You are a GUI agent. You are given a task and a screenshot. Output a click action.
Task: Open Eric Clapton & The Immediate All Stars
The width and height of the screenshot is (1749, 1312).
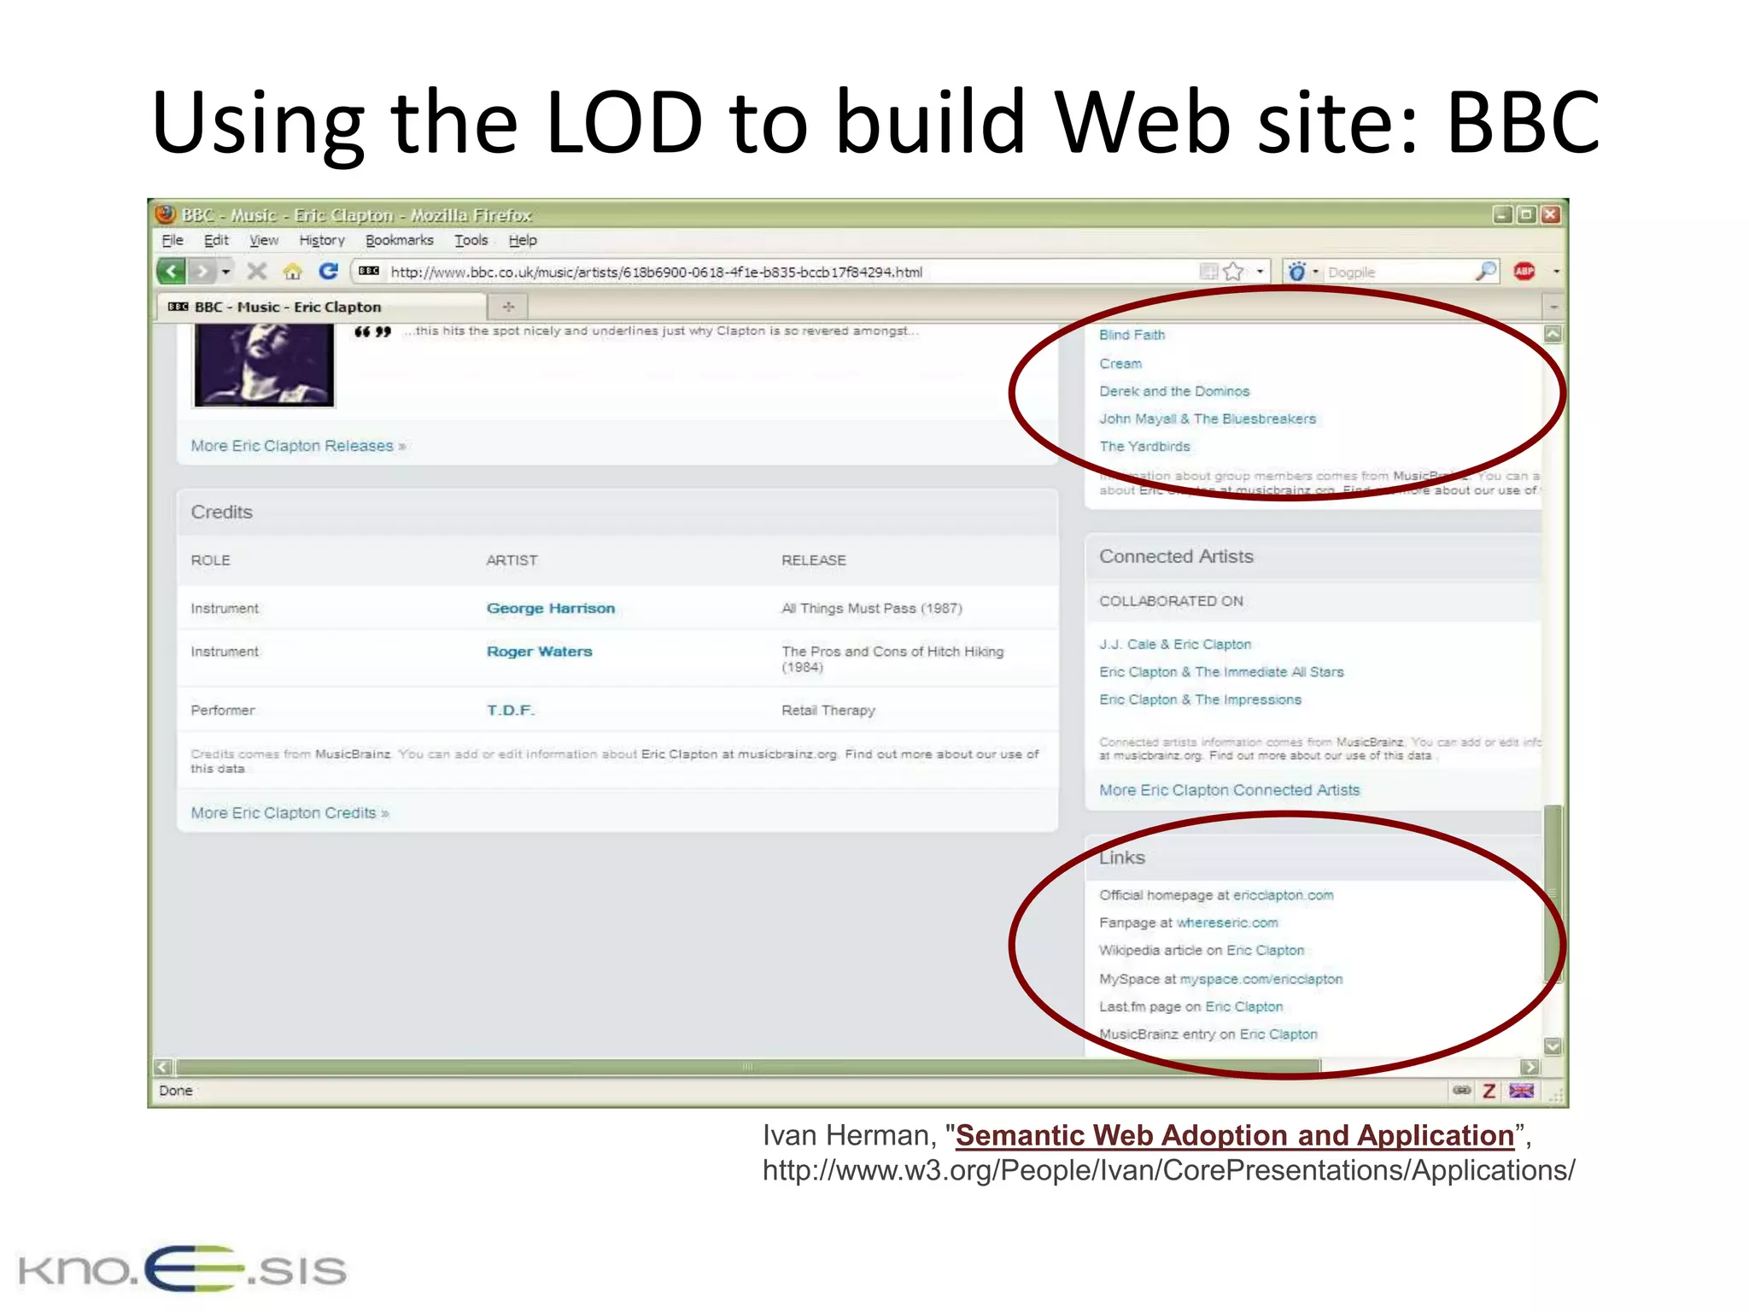tap(1221, 672)
